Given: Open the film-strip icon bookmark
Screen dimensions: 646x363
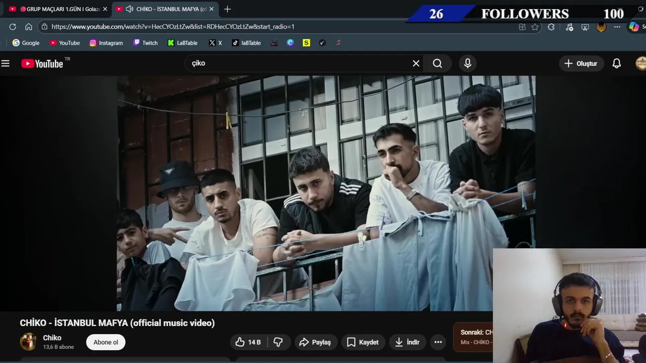Looking at the screenshot, I should point(274,43).
